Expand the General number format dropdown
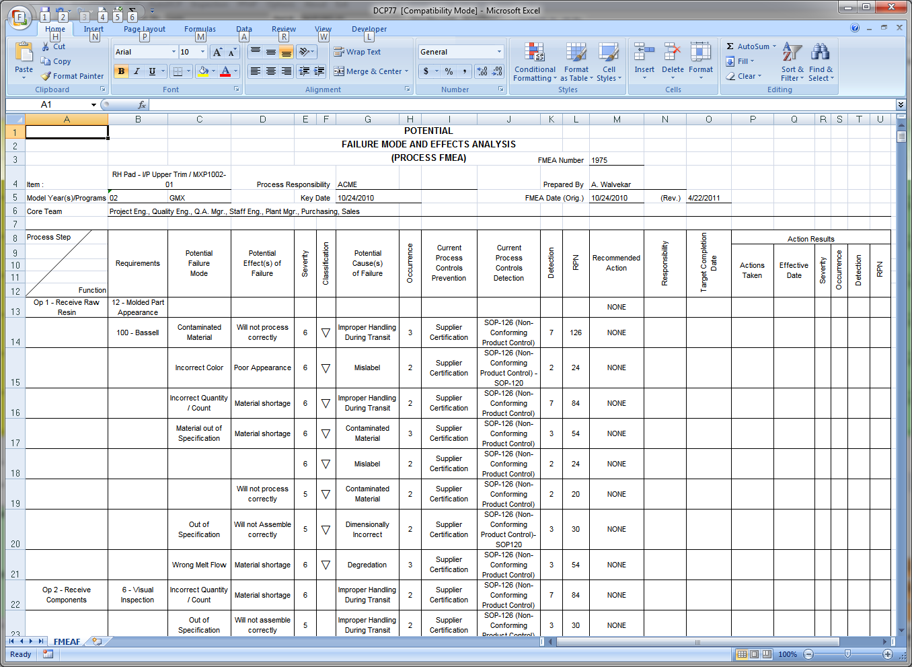 click(499, 52)
